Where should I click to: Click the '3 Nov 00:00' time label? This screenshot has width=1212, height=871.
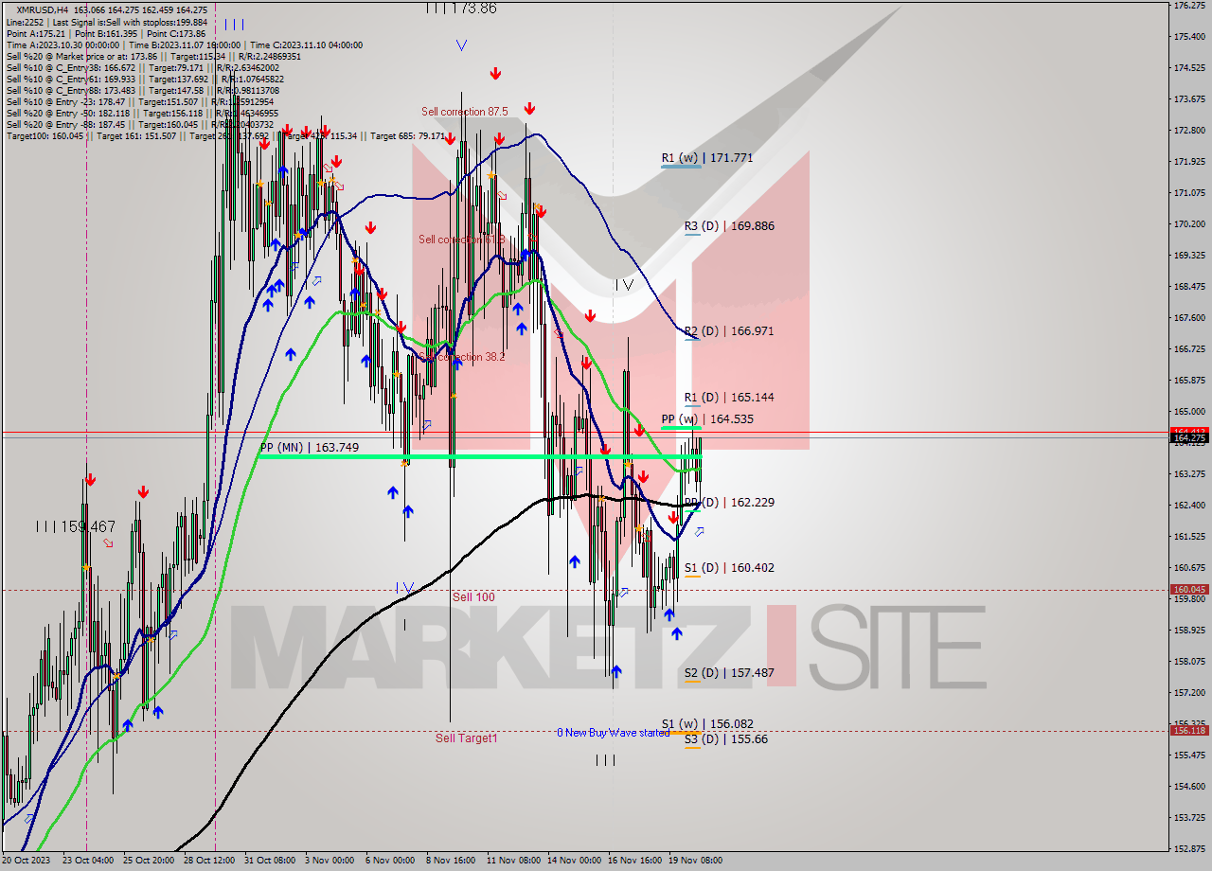[x=330, y=861]
